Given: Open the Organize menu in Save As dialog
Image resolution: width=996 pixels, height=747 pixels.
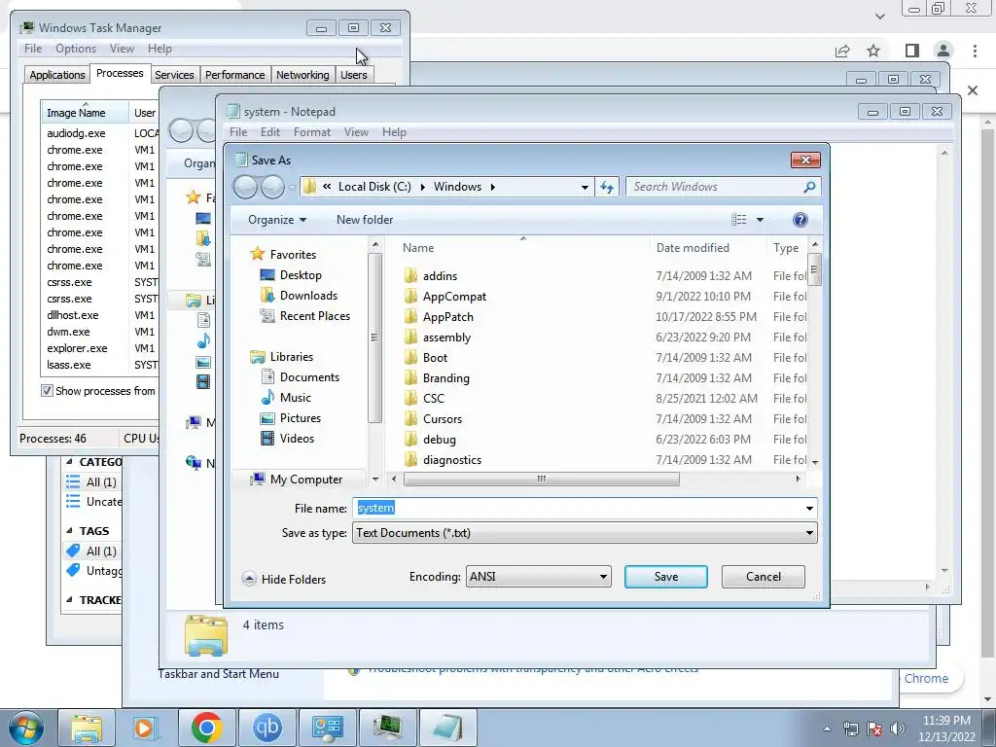Looking at the screenshot, I should click(x=277, y=220).
